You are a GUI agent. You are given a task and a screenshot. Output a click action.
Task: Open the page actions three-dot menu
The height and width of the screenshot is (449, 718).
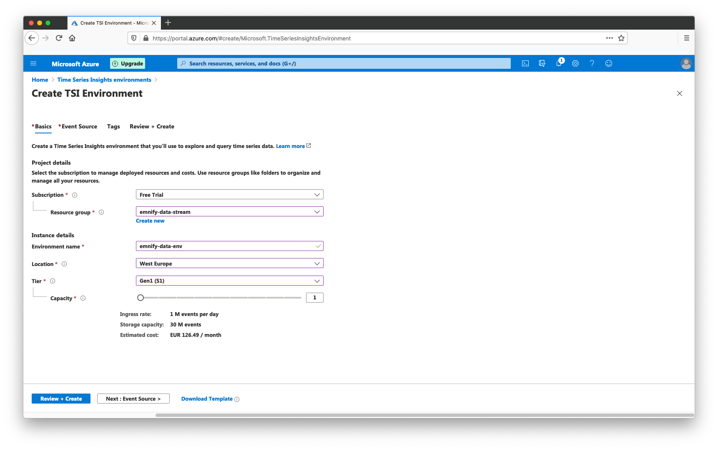(x=610, y=38)
